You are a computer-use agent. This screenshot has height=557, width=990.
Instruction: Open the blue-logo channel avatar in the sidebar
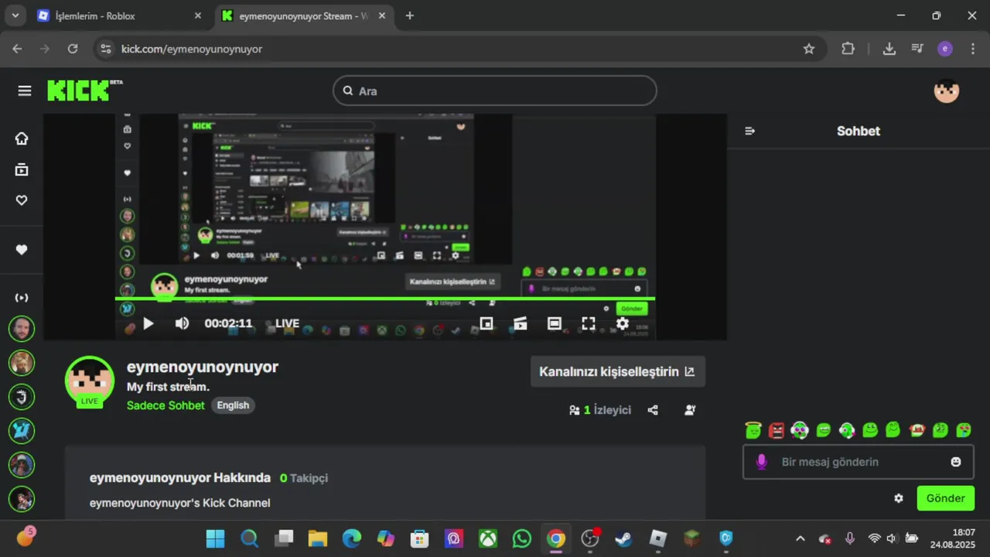coord(22,431)
